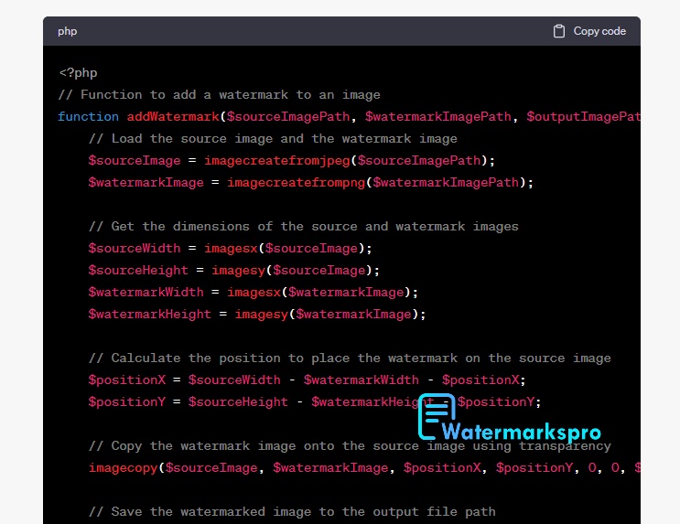This screenshot has height=524, width=680.
Task: Click the $sourceWidth variable assignment
Action: tap(135, 249)
